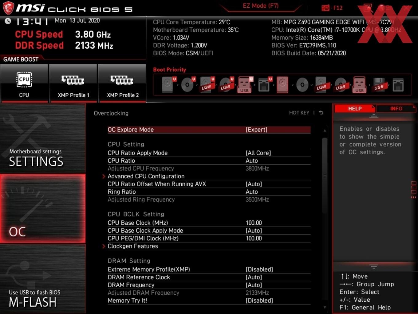
Task: Click the Overclocking page title
Action: [111, 113]
